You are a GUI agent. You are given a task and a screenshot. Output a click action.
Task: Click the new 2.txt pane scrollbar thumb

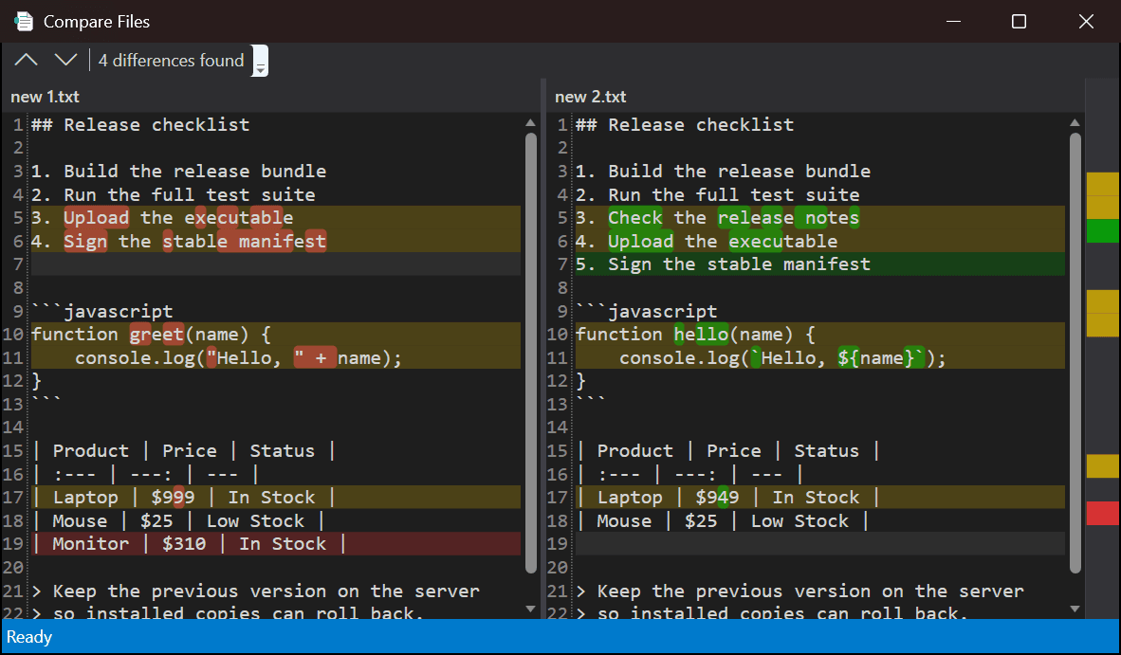[1075, 353]
